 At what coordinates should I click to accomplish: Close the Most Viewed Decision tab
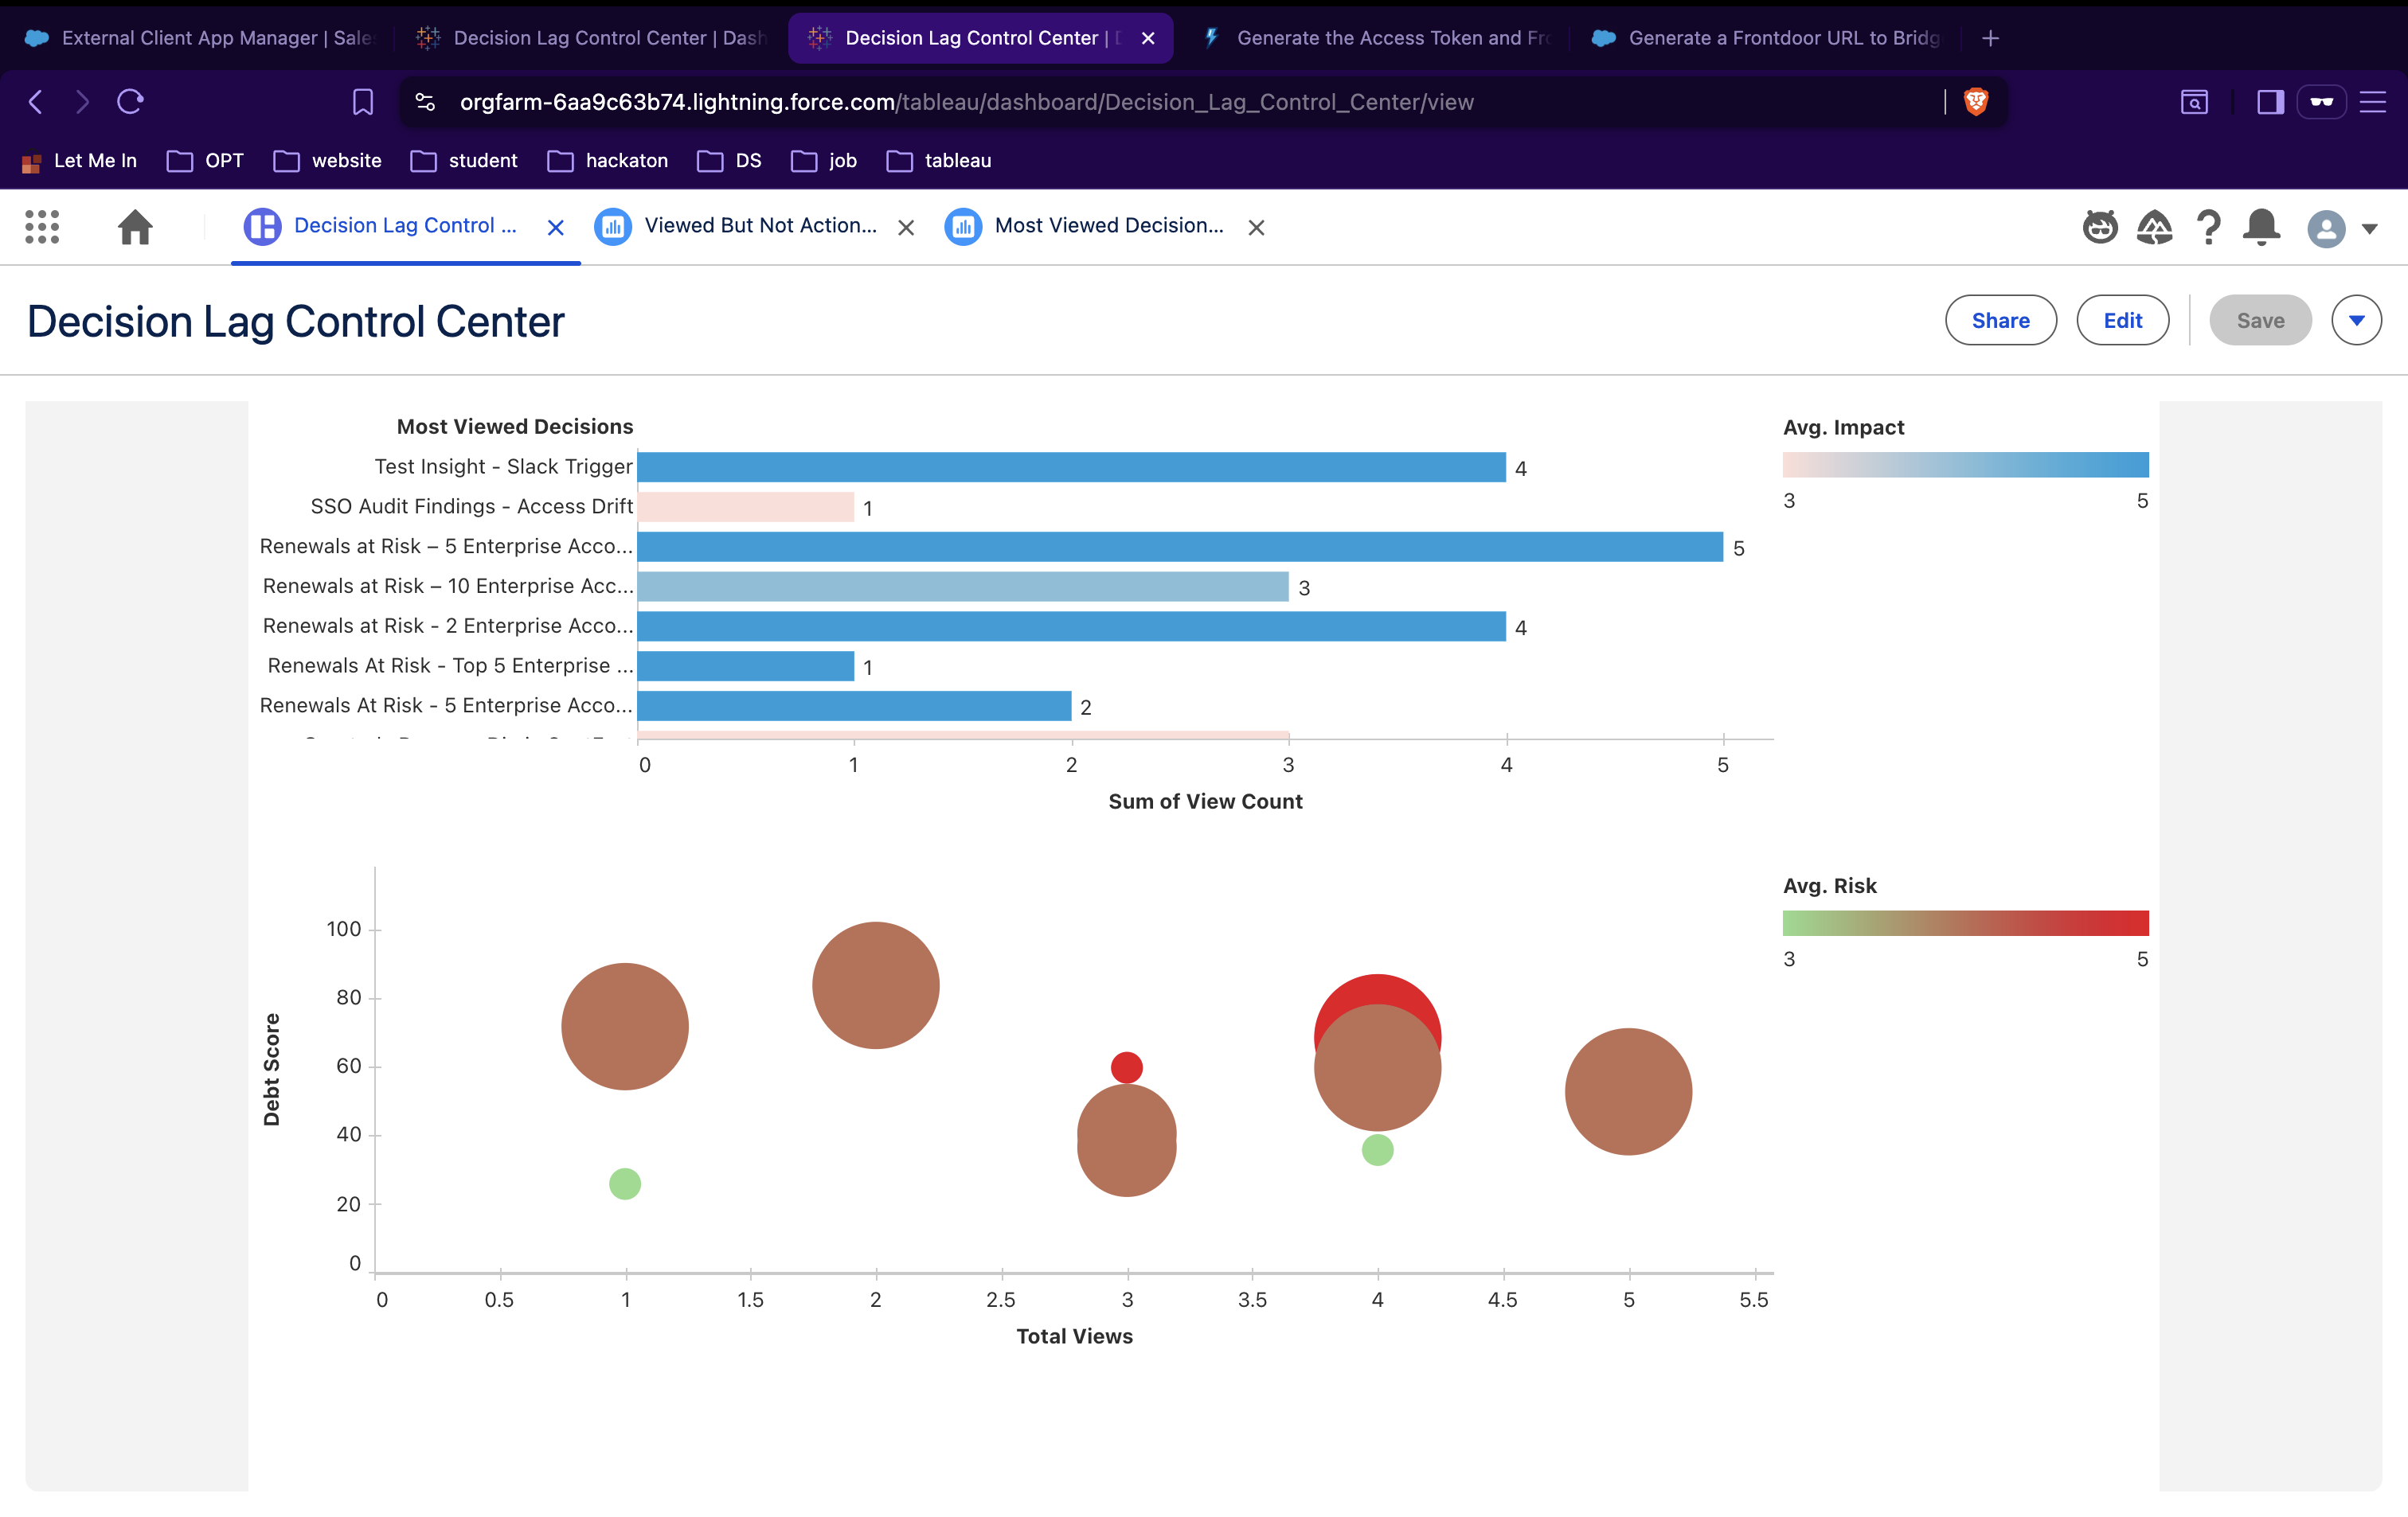pyautogui.click(x=1256, y=228)
